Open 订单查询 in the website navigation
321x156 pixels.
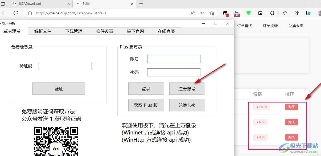245,26
